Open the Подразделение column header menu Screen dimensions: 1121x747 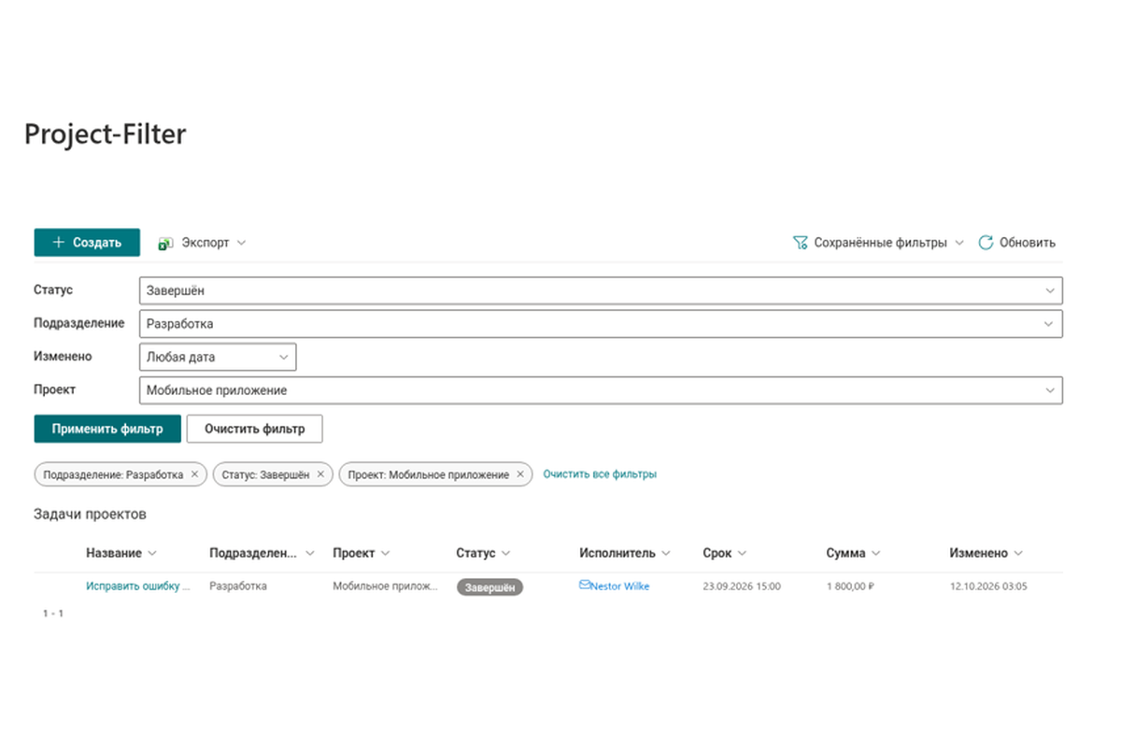pos(263,553)
